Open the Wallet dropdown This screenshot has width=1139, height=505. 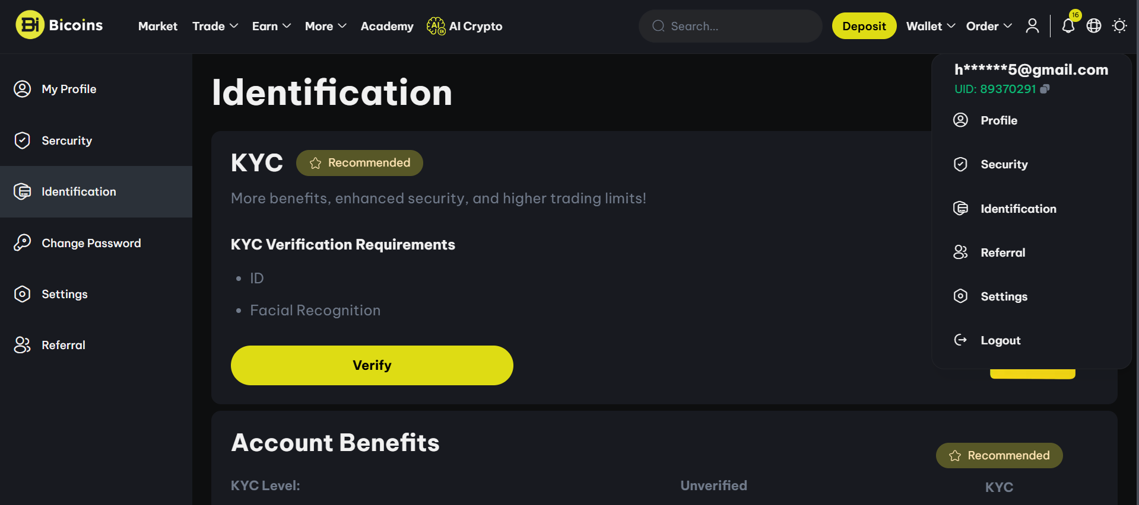pos(930,26)
